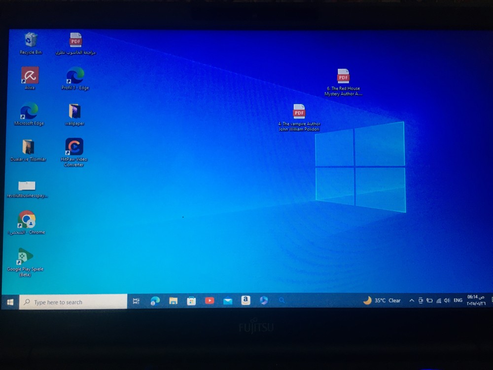
Task: Select the Recycle Bin desktop icon
Action: pos(31,43)
